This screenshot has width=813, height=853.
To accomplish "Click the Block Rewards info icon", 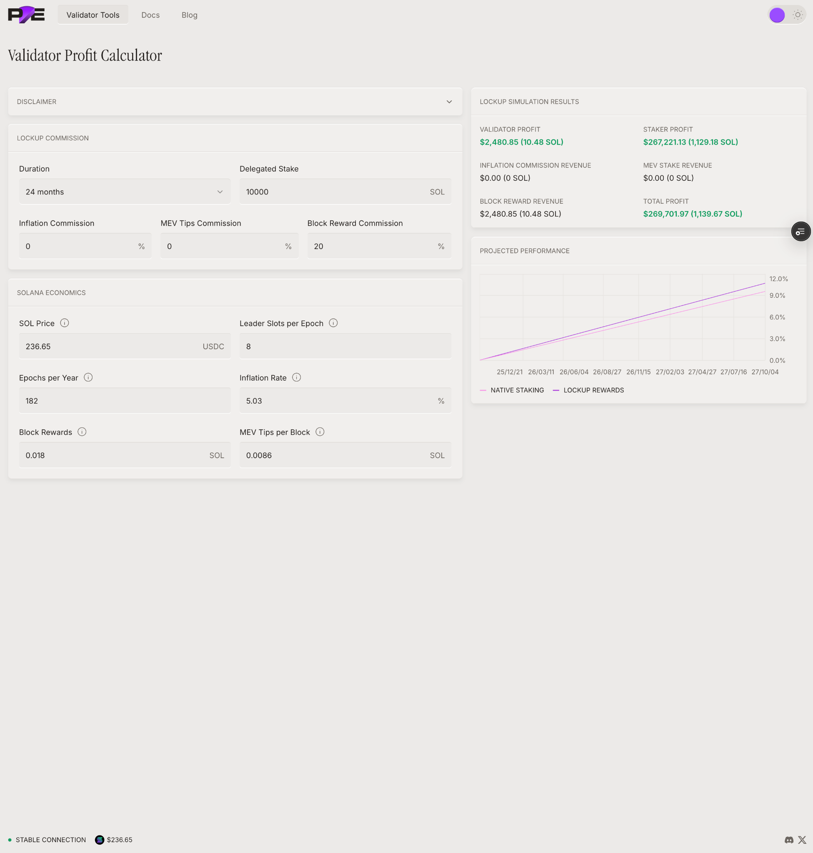I will pos(82,432).
